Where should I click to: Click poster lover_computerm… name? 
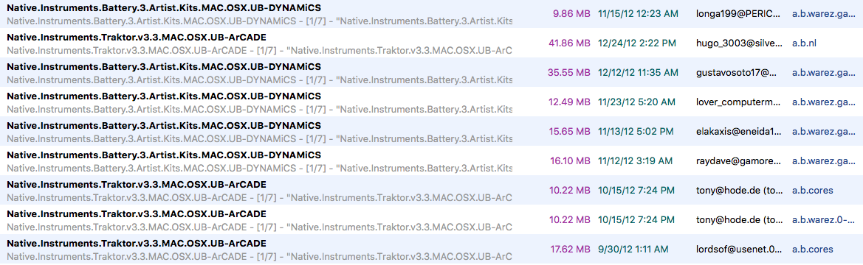(738, 102)
